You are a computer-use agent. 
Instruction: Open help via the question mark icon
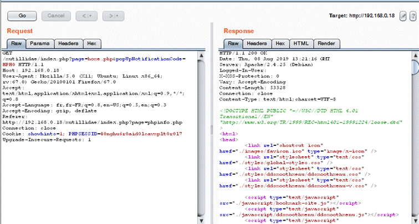pos(412,16)
